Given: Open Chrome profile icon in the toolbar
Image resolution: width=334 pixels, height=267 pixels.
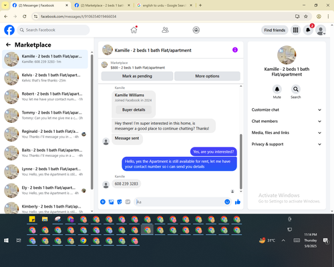Looking at the screenshot, I should 319,16.
